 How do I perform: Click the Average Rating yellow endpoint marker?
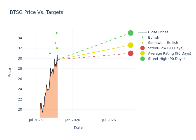pos(130,45)
